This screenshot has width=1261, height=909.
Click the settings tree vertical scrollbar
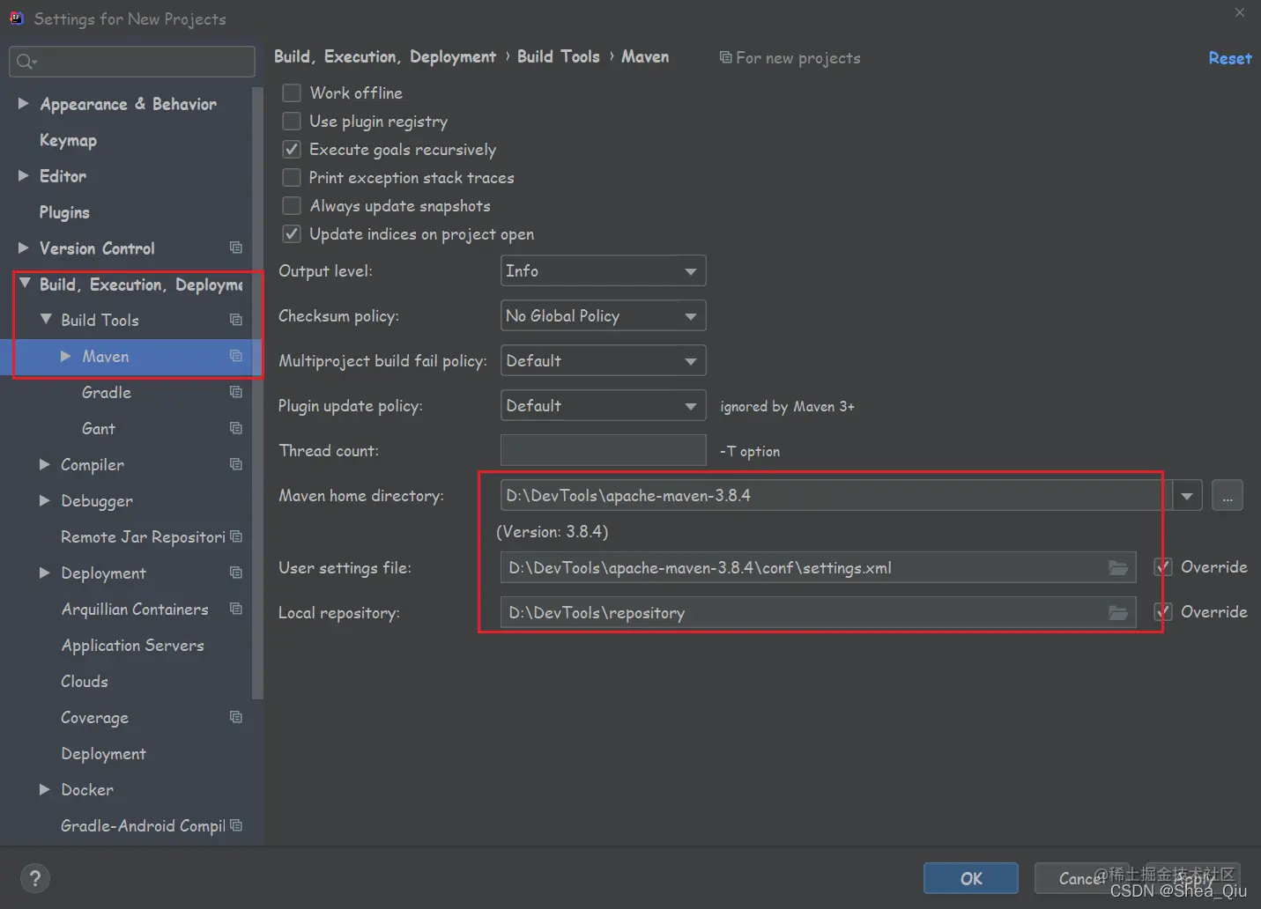tap(258, 392)
